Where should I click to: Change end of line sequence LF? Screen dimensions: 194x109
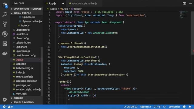tap(165, 107)
